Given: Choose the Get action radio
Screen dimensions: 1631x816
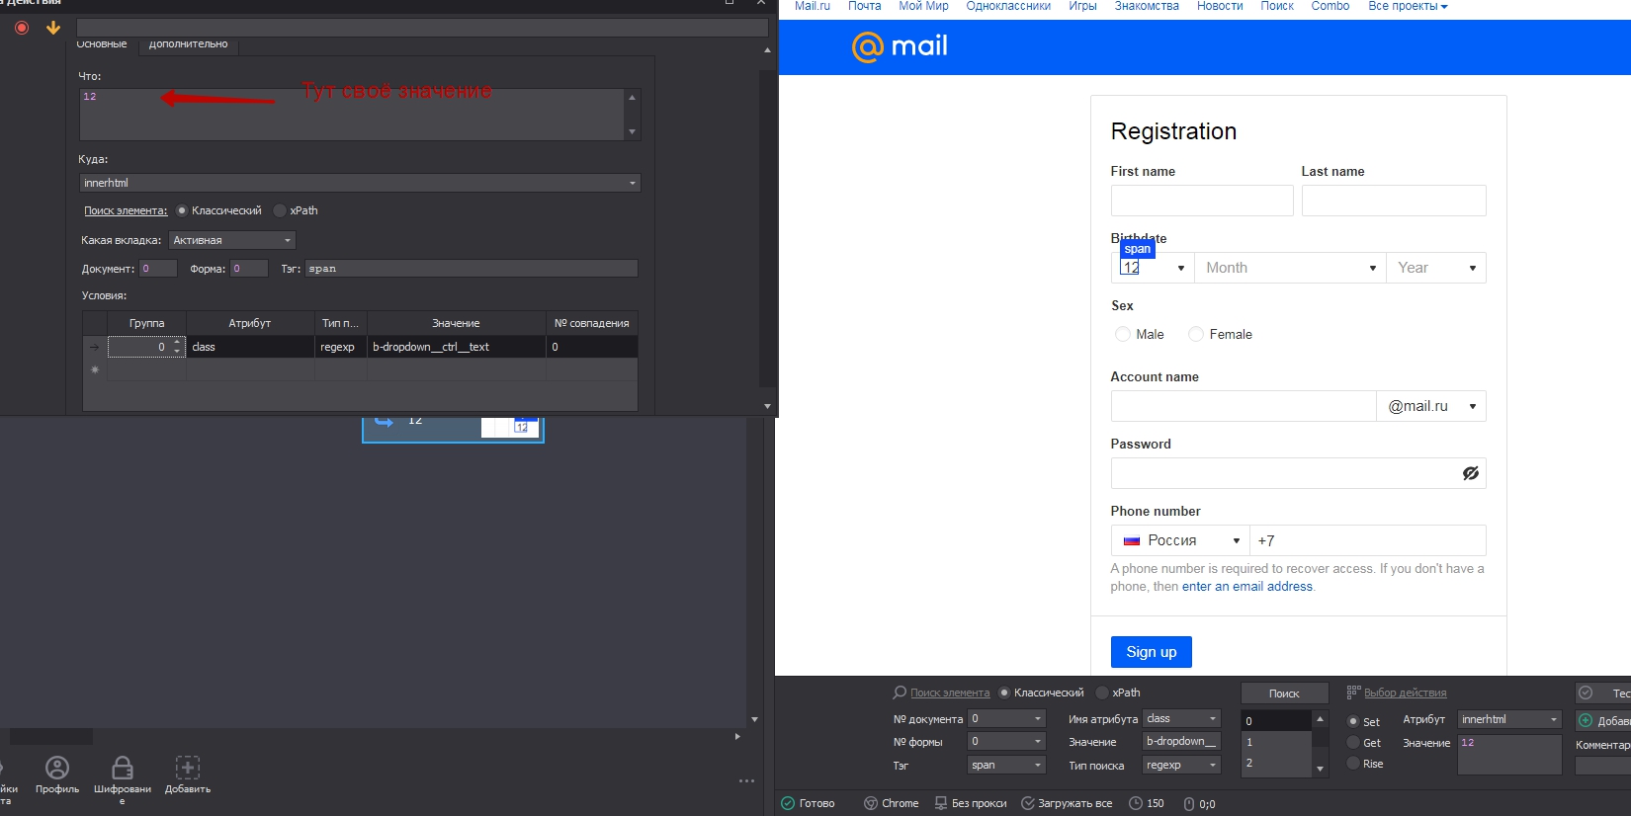Looking at the screenshot, I should tap(1353, 742).
